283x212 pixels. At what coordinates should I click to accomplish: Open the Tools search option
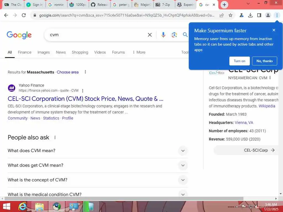click(185, 52)
